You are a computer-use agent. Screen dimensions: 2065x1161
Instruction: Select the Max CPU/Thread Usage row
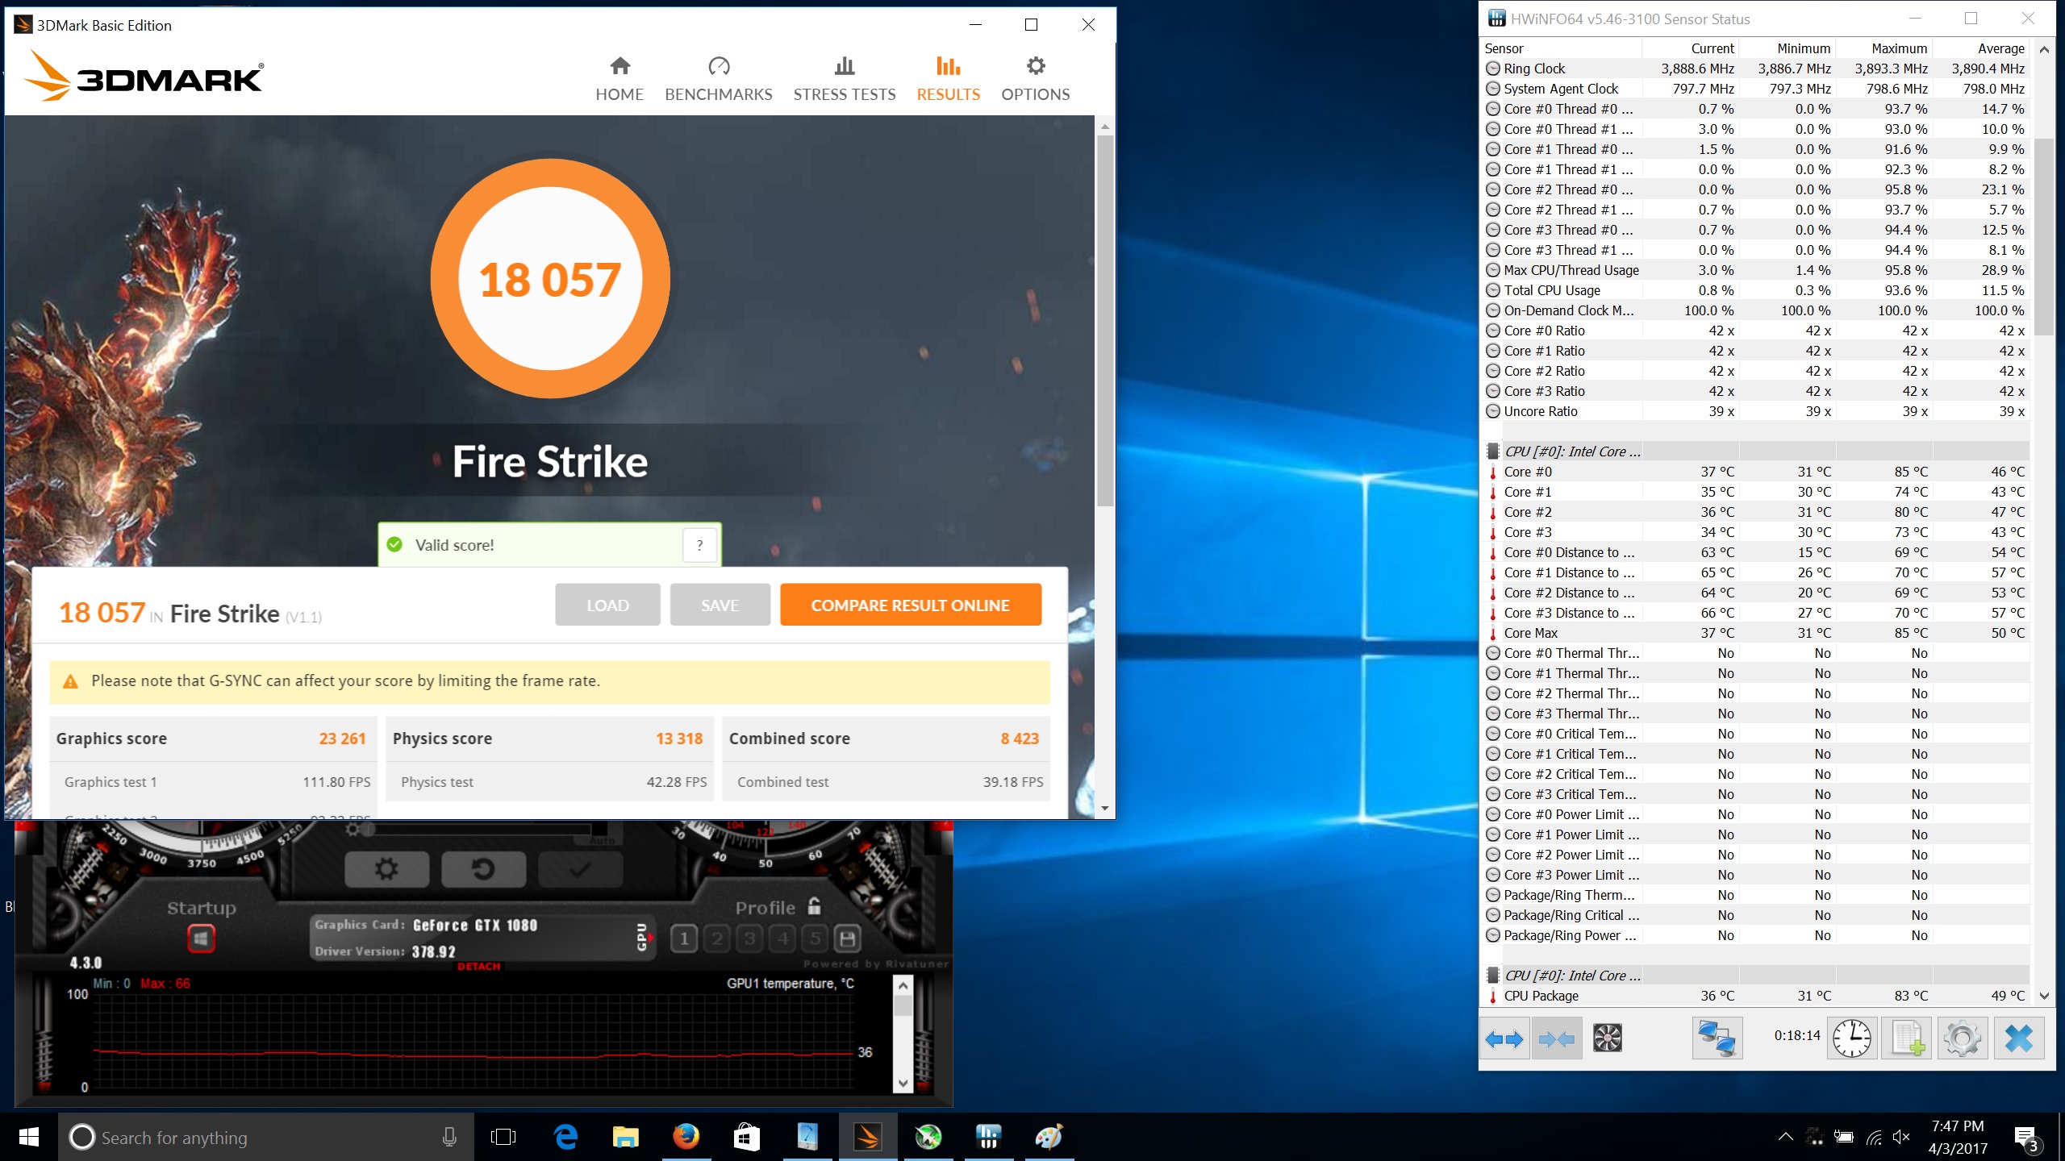point(1755,270)
